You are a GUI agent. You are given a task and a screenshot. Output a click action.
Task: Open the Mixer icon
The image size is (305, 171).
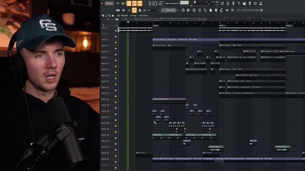199,10
